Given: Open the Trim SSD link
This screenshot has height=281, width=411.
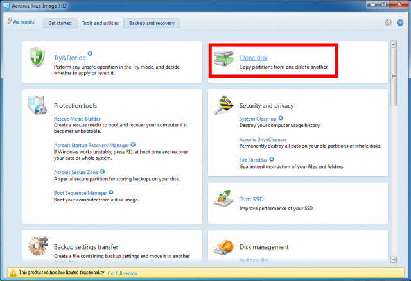Looking at the screenshot, I should coord(251,200).
